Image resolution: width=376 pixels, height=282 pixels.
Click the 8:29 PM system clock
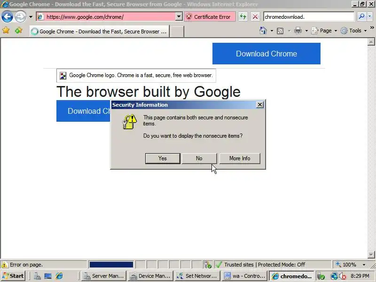(360, 276)
